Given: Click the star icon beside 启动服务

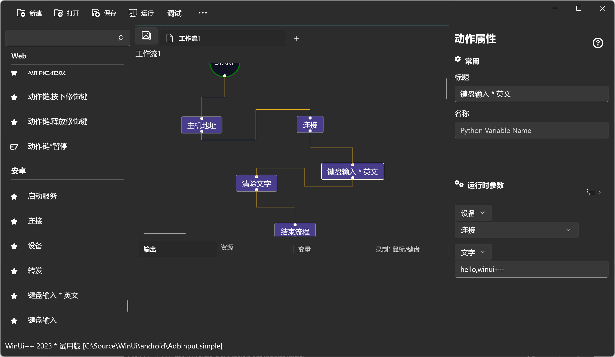Looking at the screenshot, I should point(14,197).
